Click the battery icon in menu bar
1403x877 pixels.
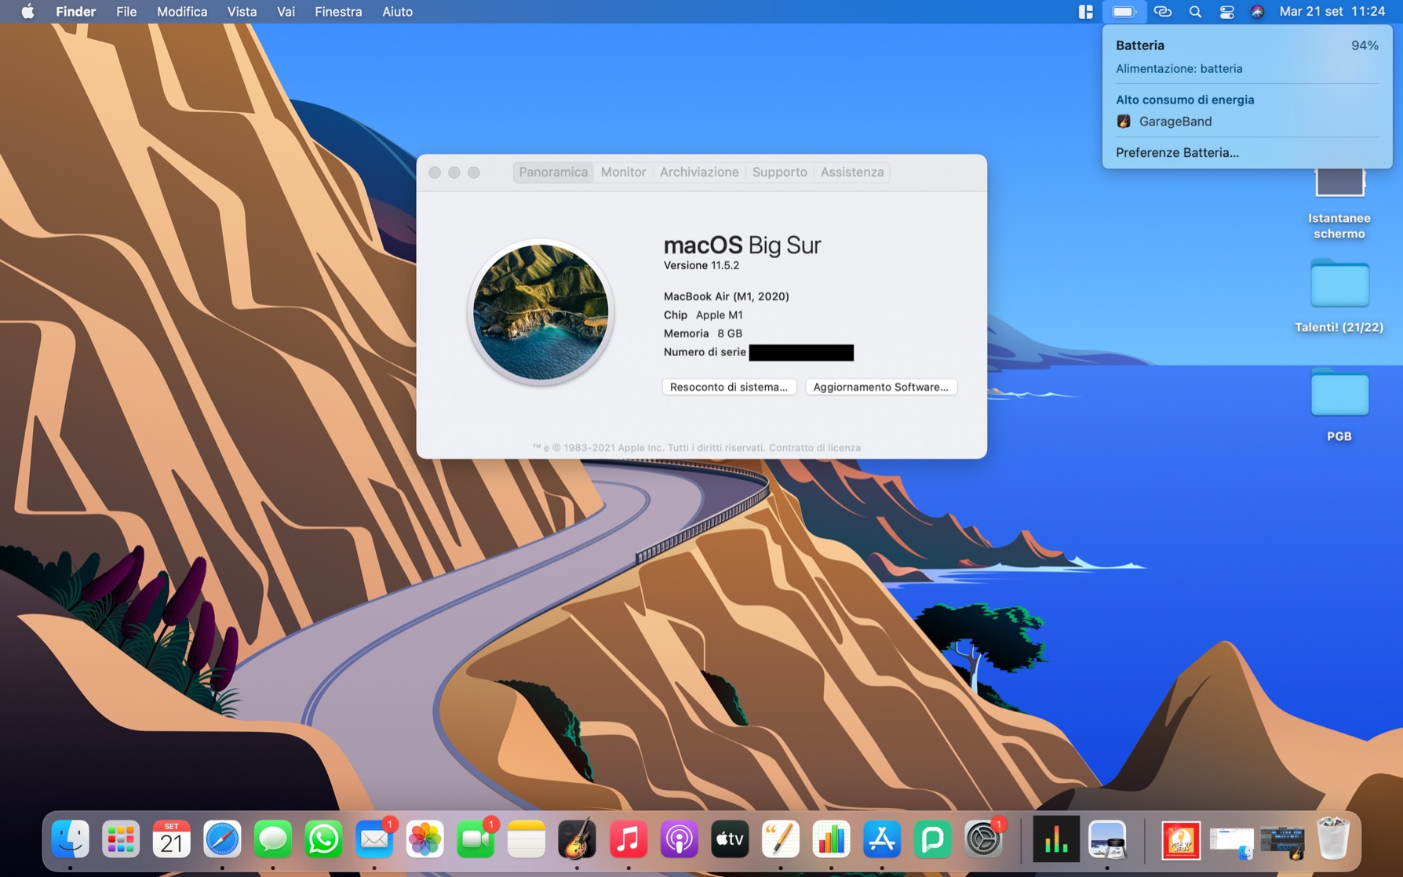pyautogui.click(x=1124, y=12)
